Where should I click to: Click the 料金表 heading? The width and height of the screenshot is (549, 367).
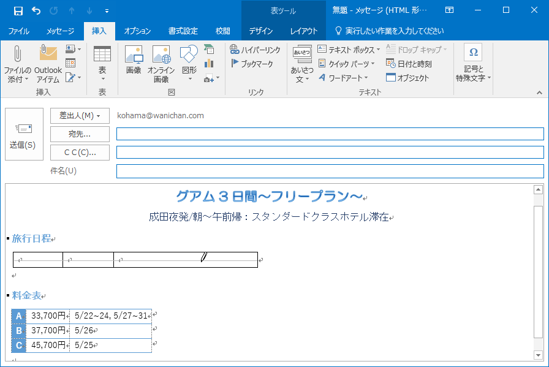click(x=26, y=295)
